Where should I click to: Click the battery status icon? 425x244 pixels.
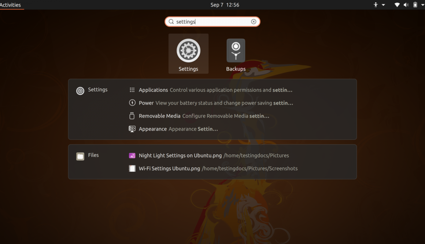pyautogui.click(x=415, y=5)
